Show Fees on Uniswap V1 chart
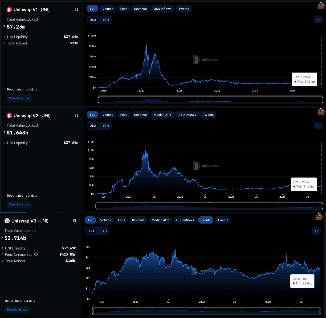 coord(124,9)
